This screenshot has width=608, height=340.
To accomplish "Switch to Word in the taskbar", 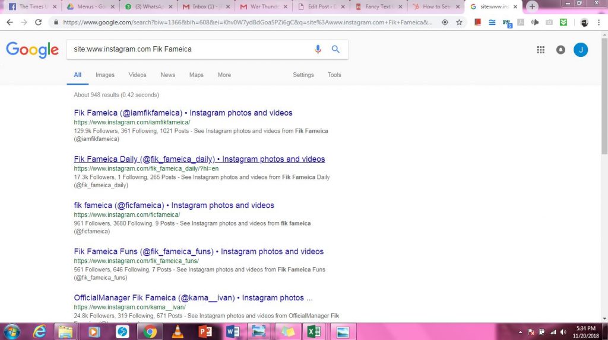I will pos(233,332).
